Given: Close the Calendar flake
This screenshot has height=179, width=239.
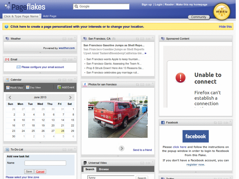Looking at the screenshot, I should click(75, 78).
